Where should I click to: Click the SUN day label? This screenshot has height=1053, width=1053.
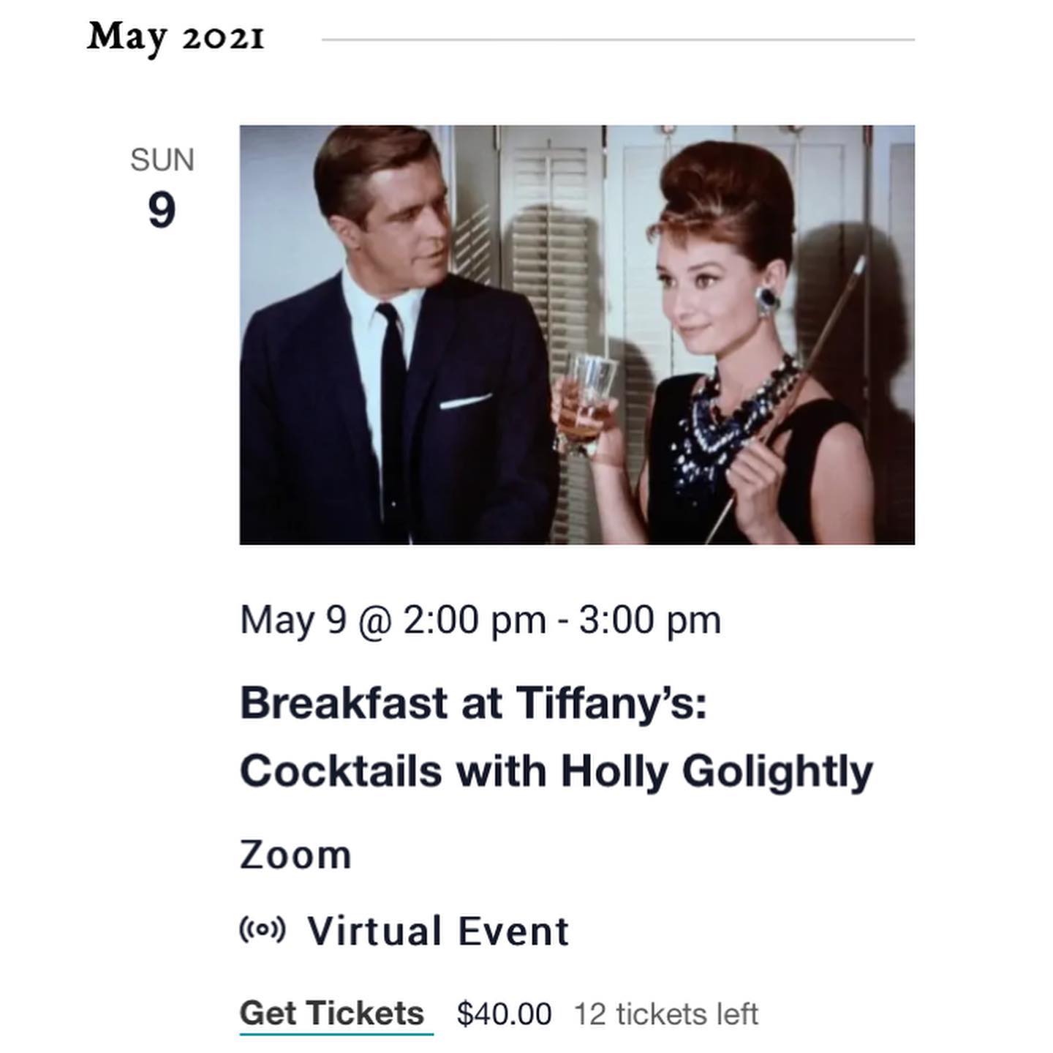[162, 160]
